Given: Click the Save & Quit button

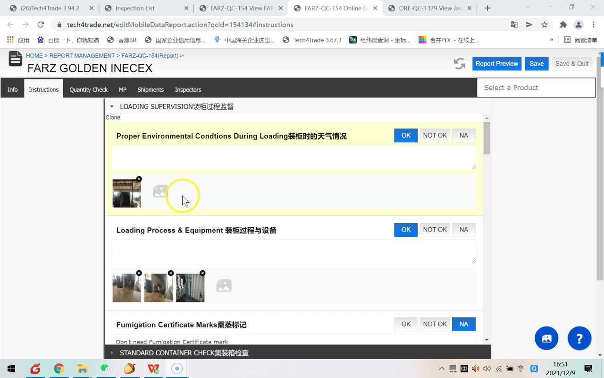Looking at the screenshot, I should coord(571,63).
